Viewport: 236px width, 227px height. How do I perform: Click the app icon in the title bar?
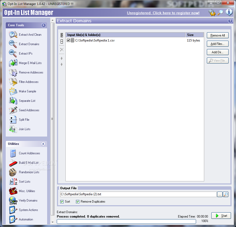point(4,4)
